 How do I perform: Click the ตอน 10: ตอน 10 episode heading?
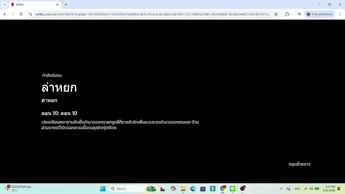(59, 113)
